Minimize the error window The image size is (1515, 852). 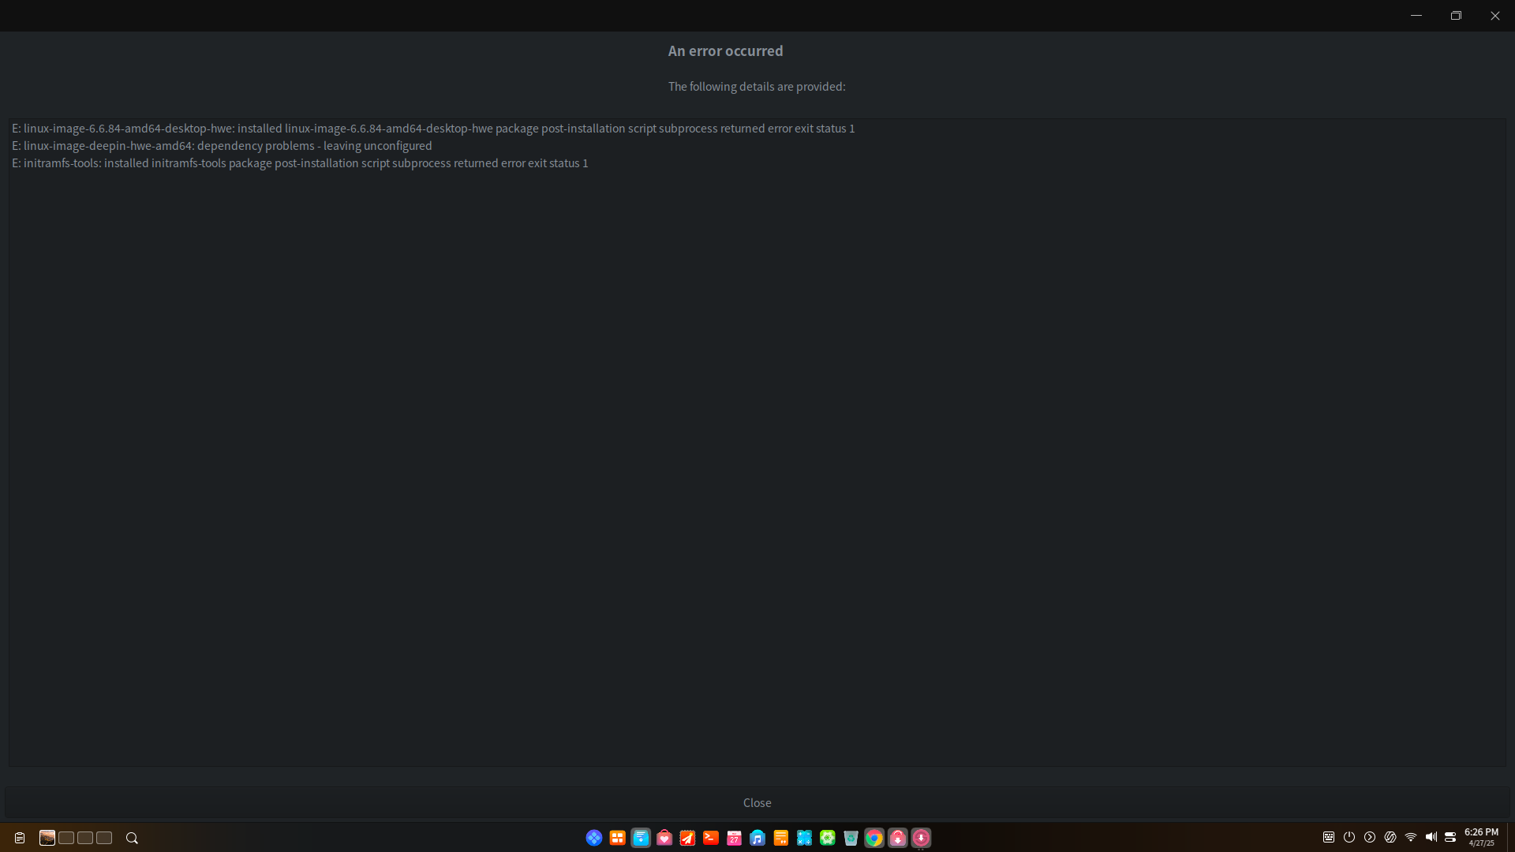point(1416,16)
